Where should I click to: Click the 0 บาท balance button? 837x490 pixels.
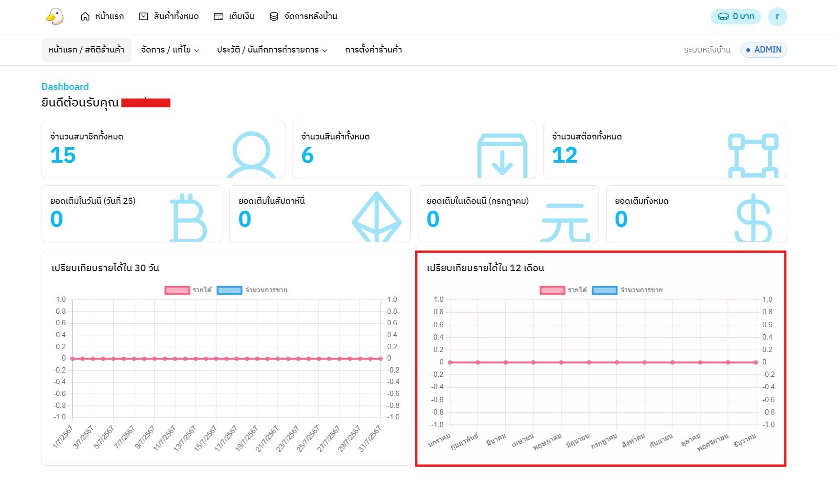click(x=736, y=17)
